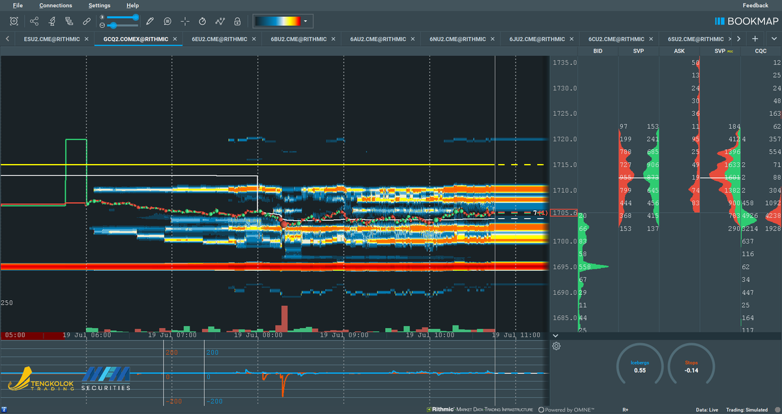Add a new instrument tab

tap(755, 39)
